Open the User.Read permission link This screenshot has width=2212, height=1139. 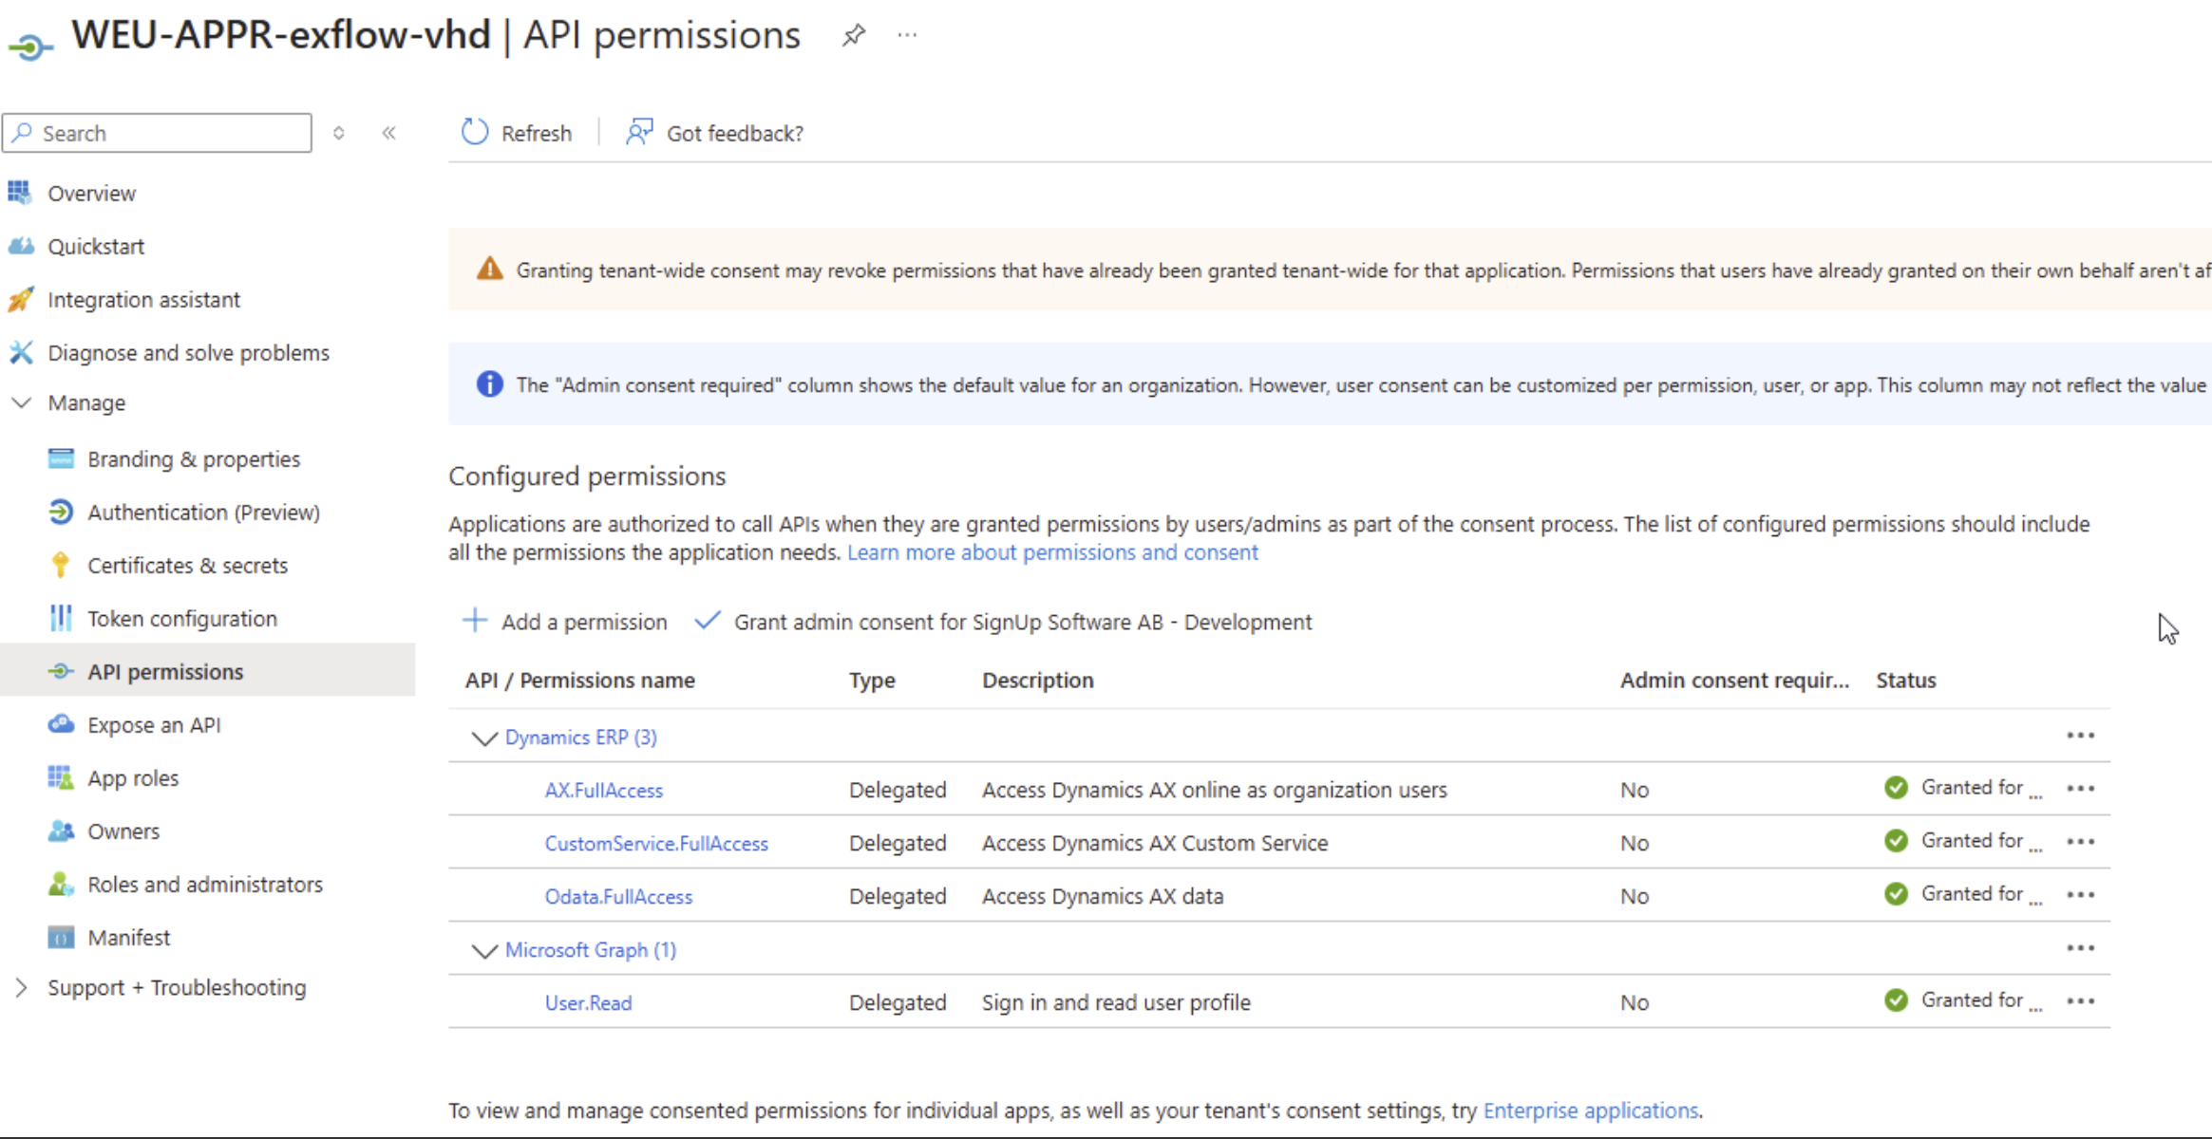pos(588,1002)
